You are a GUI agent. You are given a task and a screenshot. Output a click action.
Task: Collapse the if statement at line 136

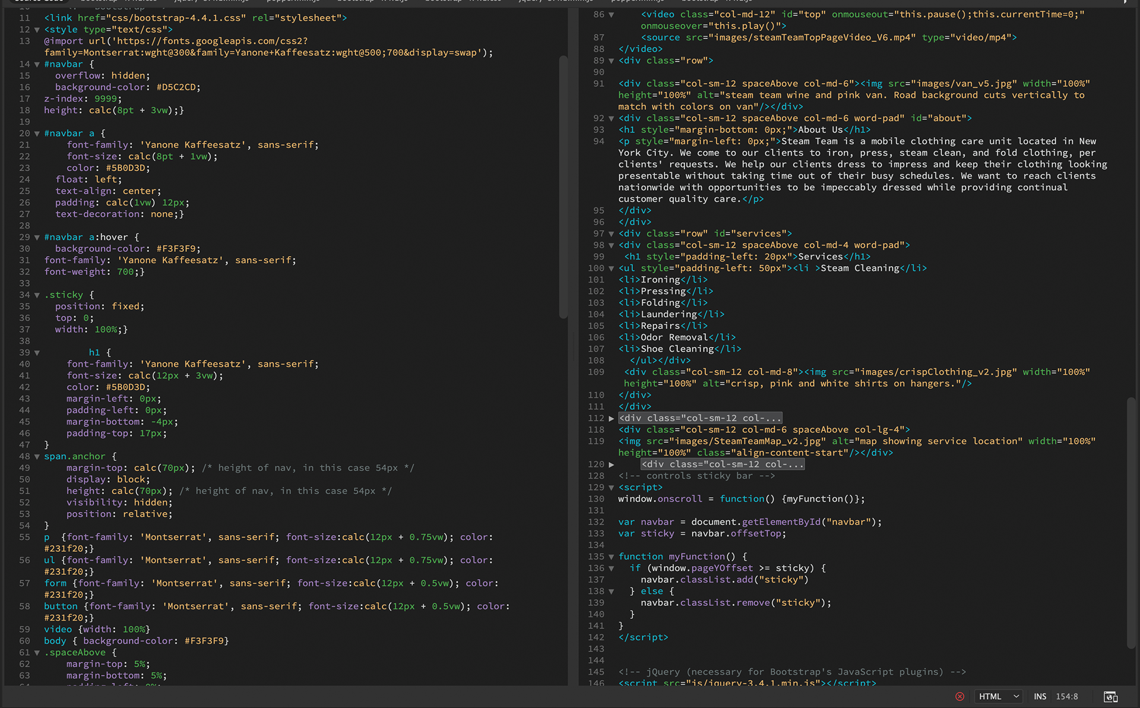pyautogui.click(x=611, y=568)
